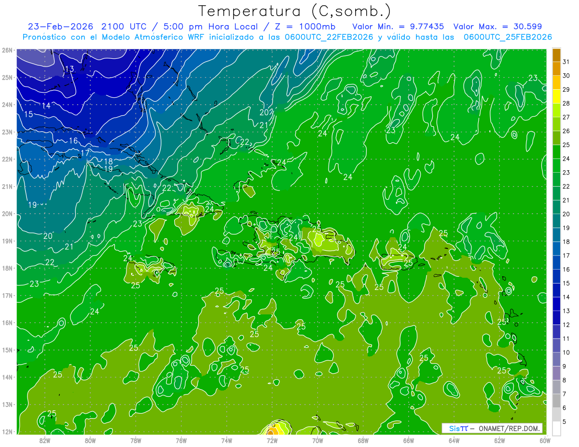Click the gray legend band between 6 and 7

point(556,401)
